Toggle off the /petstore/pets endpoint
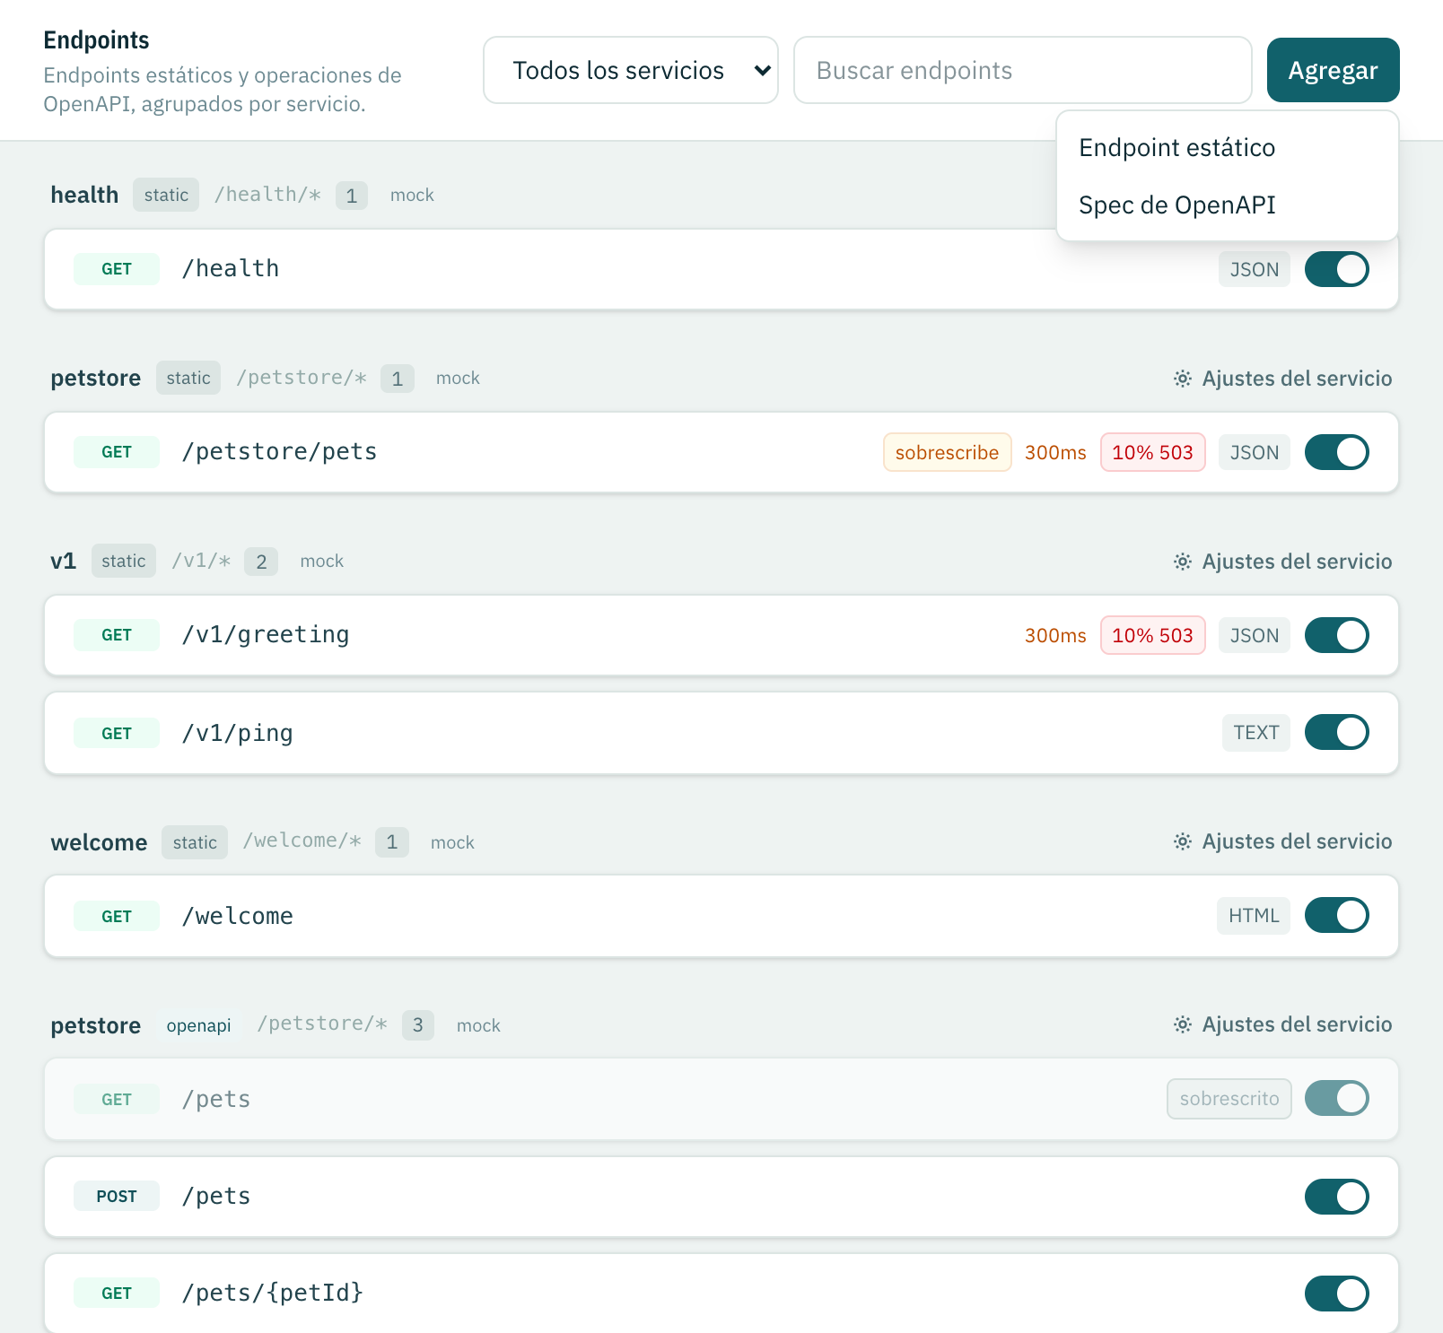Screen dimensions: 1443x1333 coord(1336,452)
